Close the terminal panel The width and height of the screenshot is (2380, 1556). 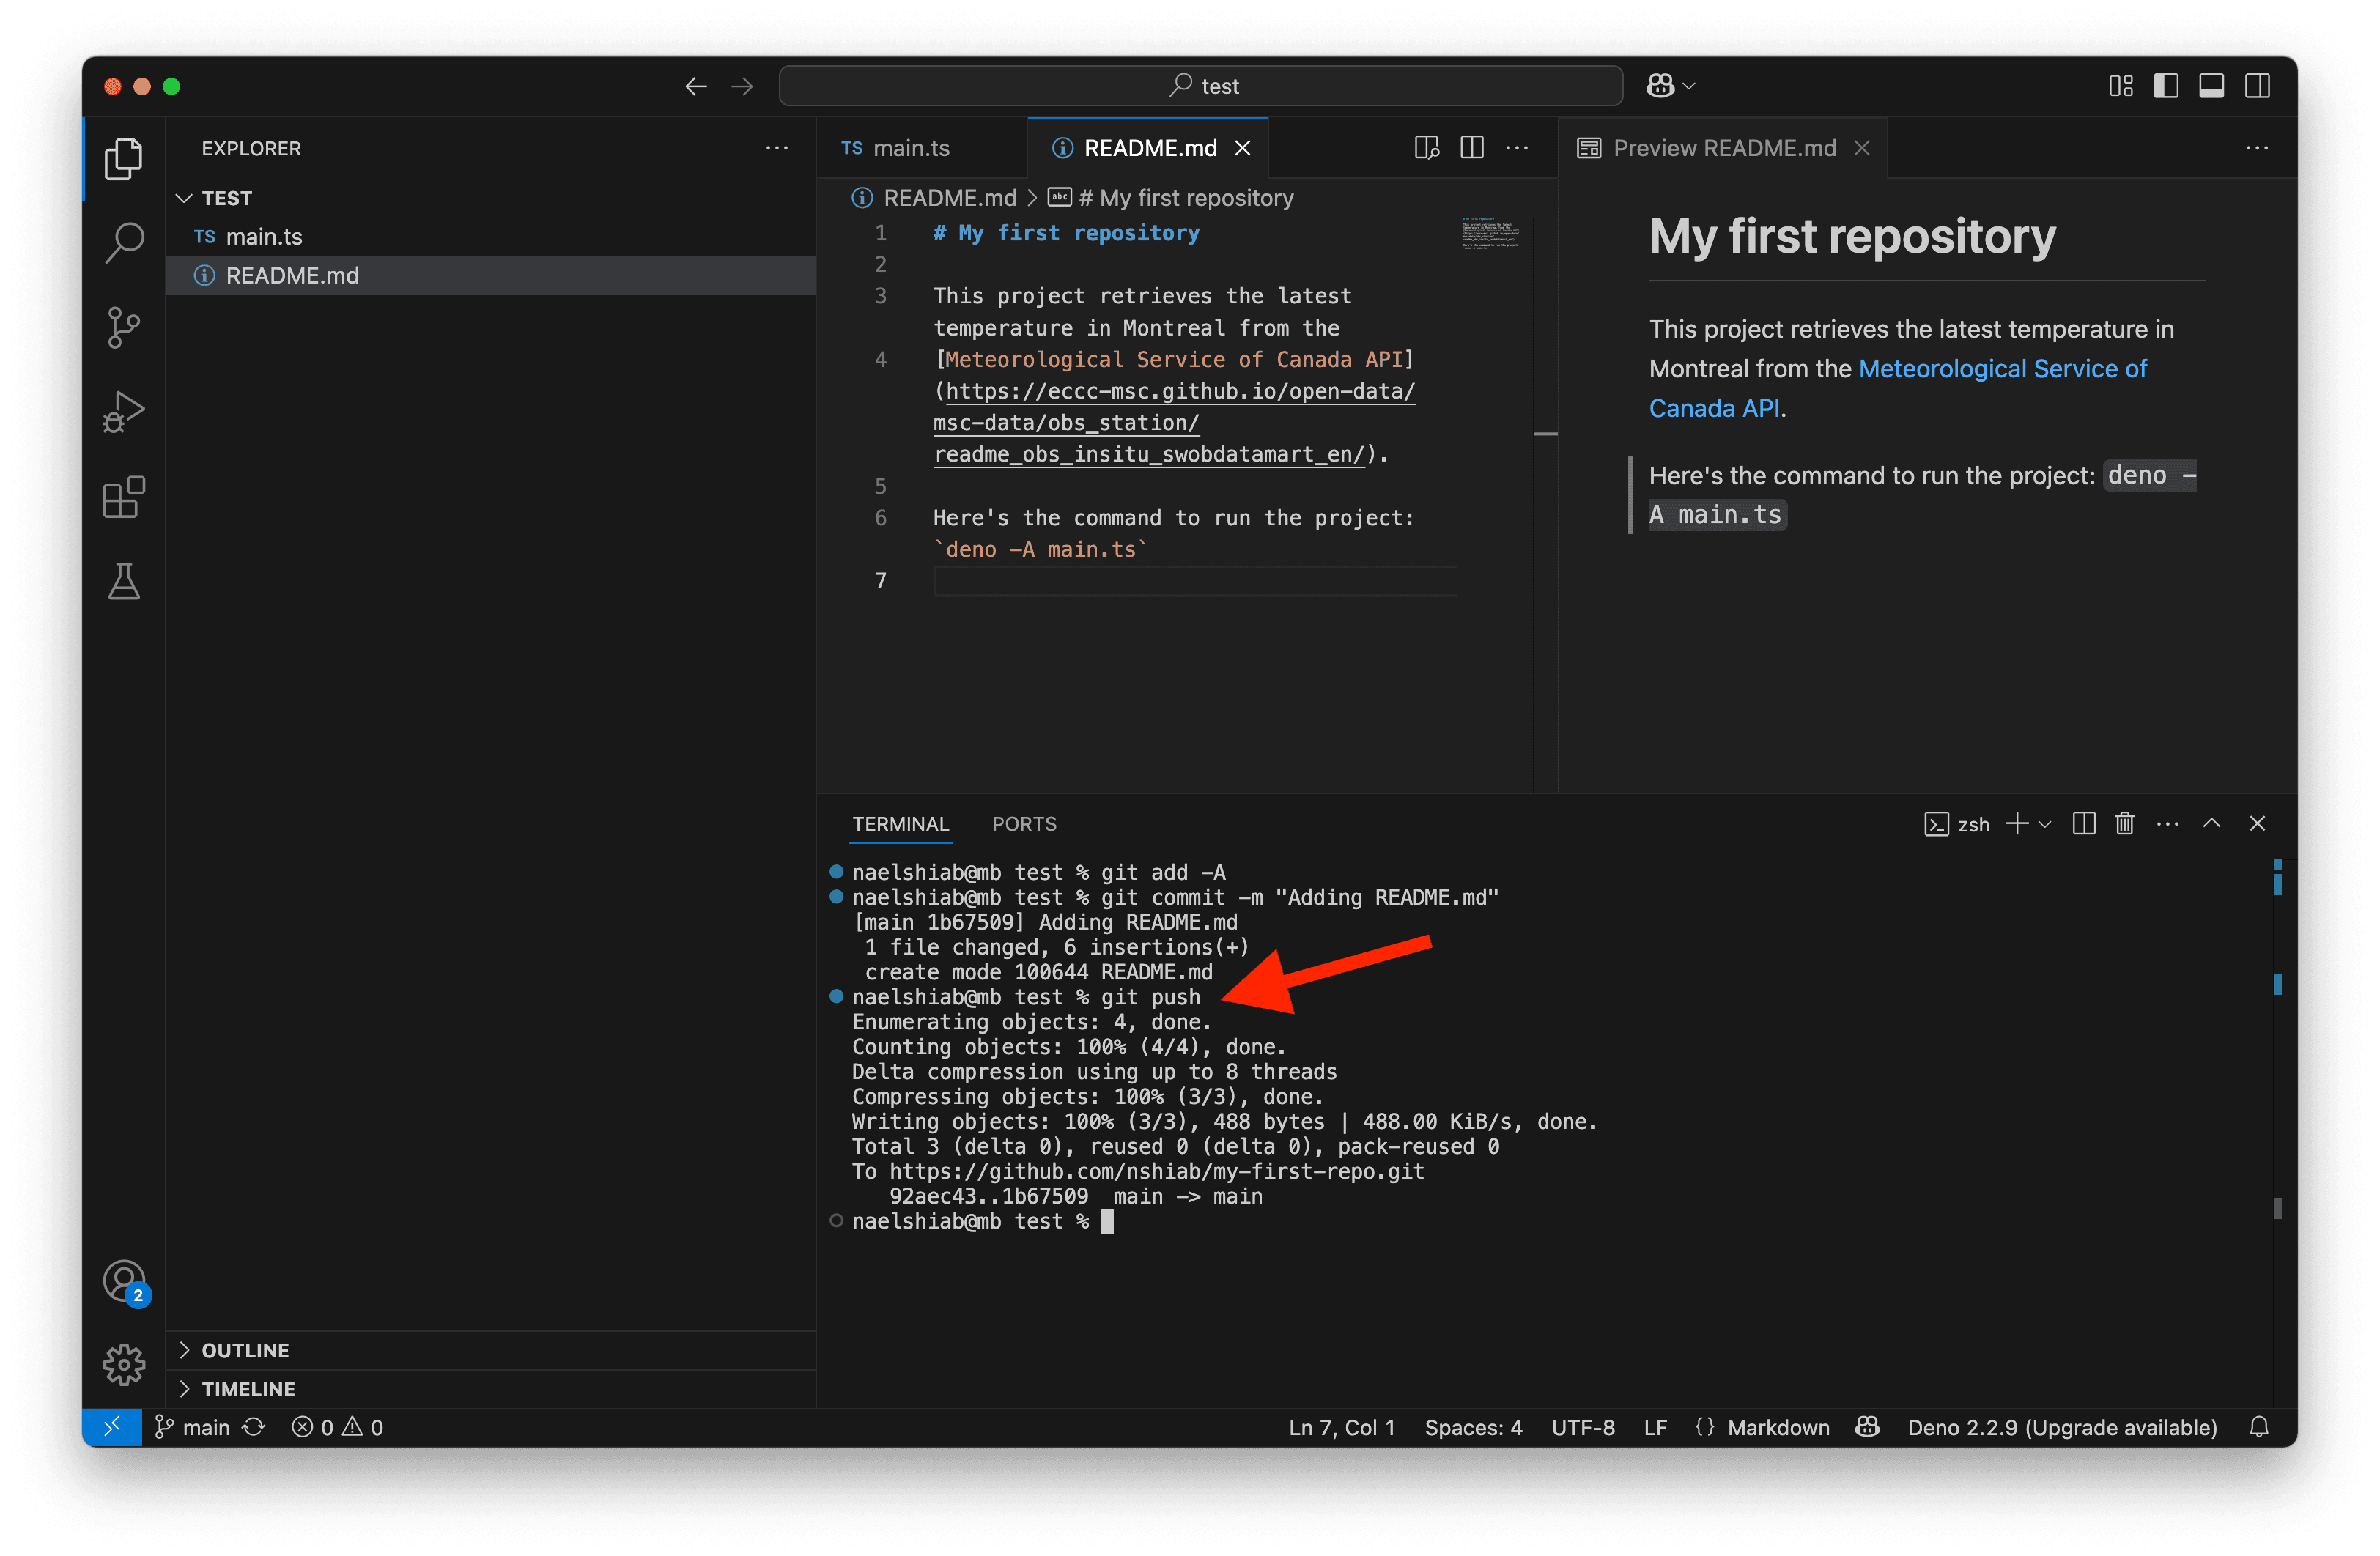click(x=2257, y=824)
